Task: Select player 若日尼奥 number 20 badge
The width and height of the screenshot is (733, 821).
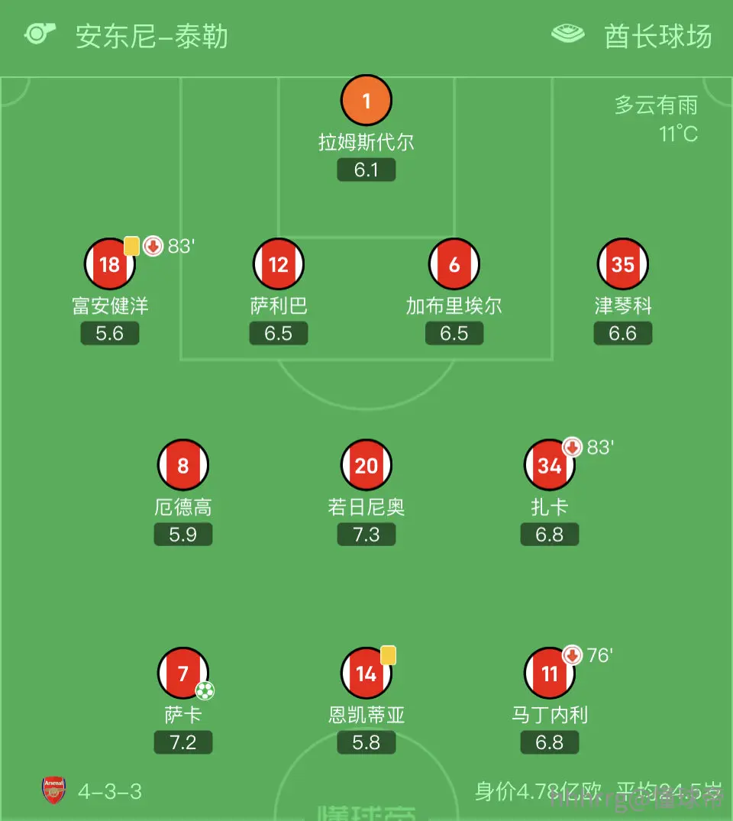Action: (366, 465)
